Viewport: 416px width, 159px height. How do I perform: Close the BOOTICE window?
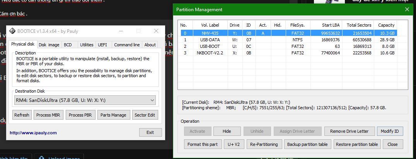click(156, 31)
